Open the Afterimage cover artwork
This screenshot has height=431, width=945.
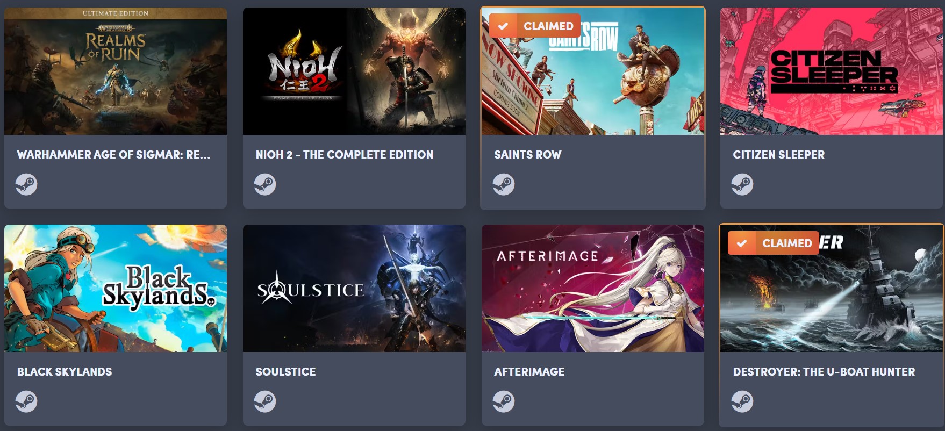click(x=593, y=288)
